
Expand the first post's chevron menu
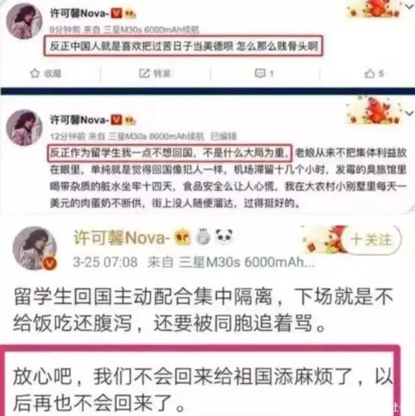[x=410, y=7]
